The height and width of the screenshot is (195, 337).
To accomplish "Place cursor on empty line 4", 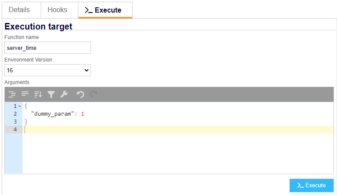I will [178, 130].
